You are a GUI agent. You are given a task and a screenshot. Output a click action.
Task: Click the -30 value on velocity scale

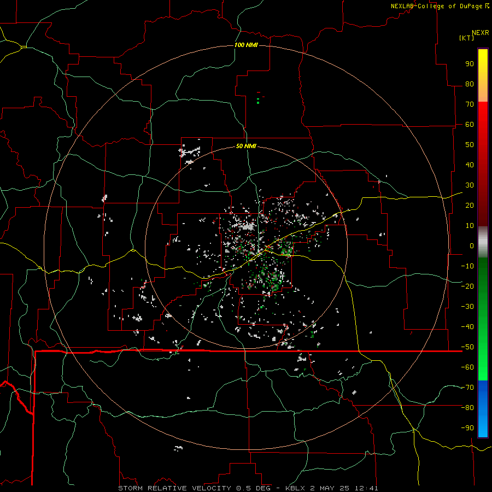[467, 307]
